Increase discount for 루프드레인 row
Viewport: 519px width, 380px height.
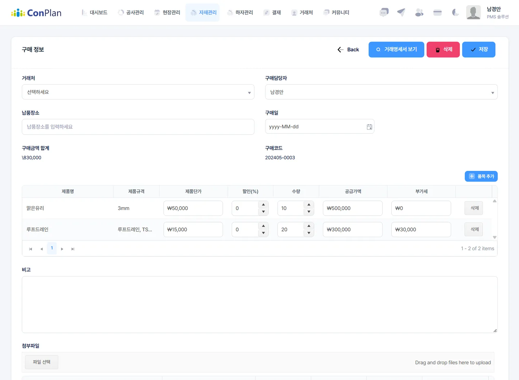pos(263,226)
